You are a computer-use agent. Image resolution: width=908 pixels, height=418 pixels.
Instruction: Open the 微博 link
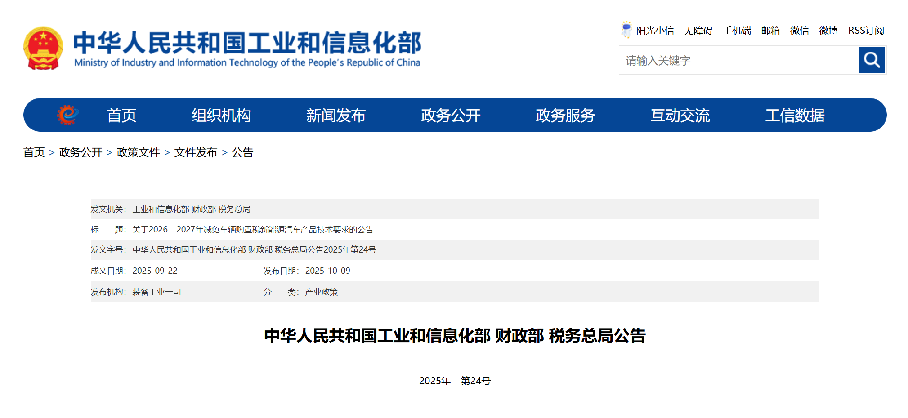828,31
